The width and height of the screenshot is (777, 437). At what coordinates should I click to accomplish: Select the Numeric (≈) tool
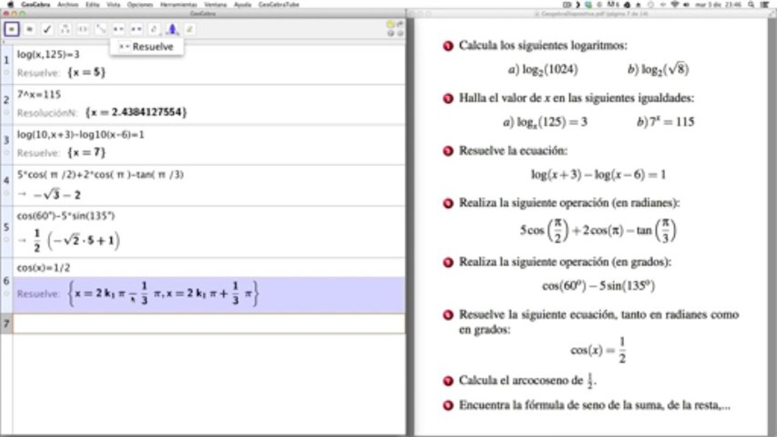(29, 29)
